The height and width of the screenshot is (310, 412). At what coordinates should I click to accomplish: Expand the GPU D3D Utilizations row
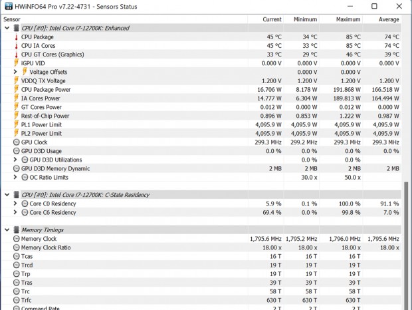point(16,160)
